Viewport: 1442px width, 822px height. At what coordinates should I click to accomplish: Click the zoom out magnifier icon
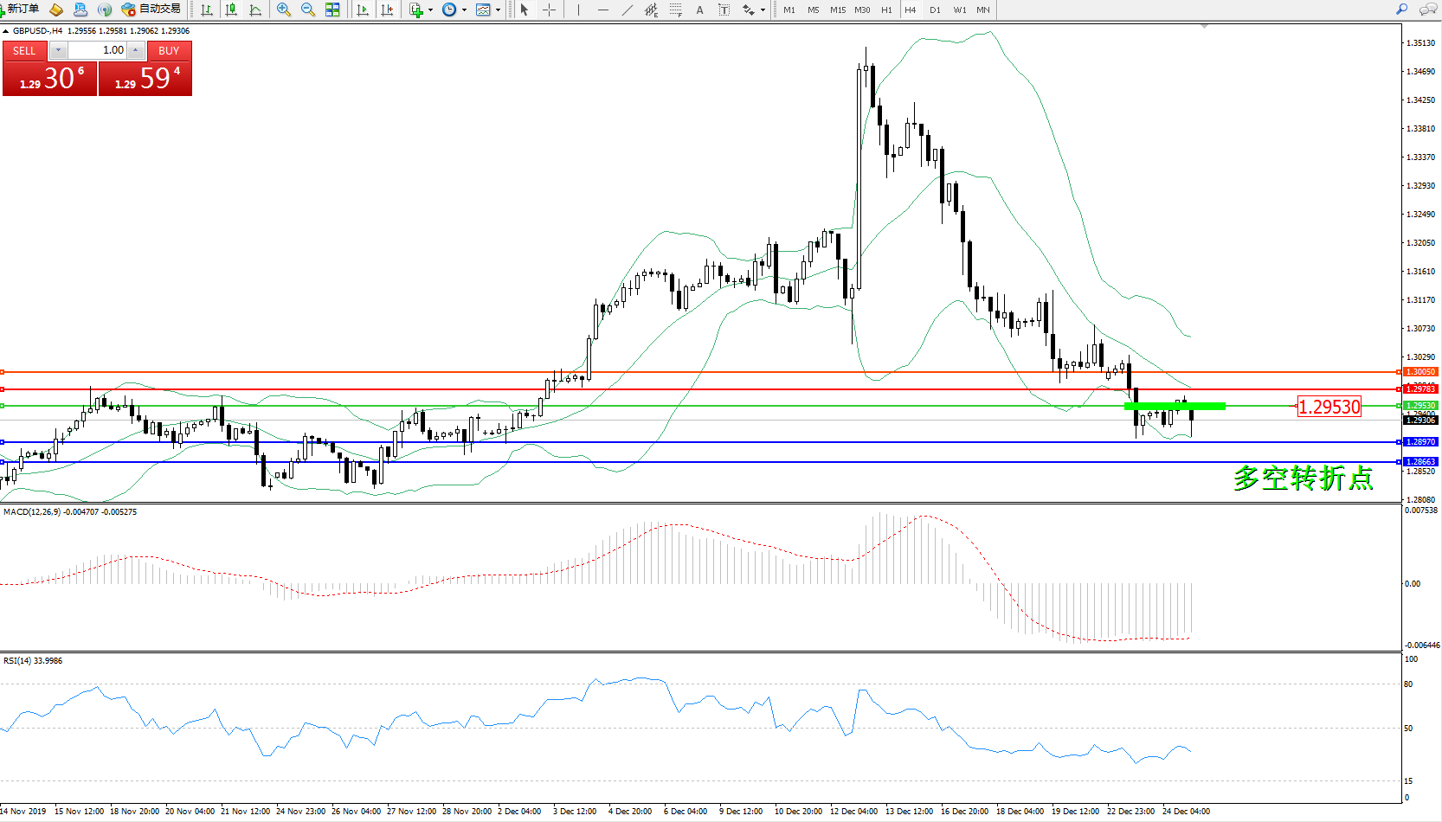[x=307, y=10]
